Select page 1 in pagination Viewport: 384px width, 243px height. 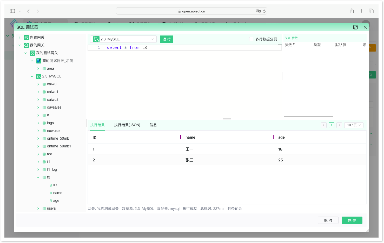(332, 125)
